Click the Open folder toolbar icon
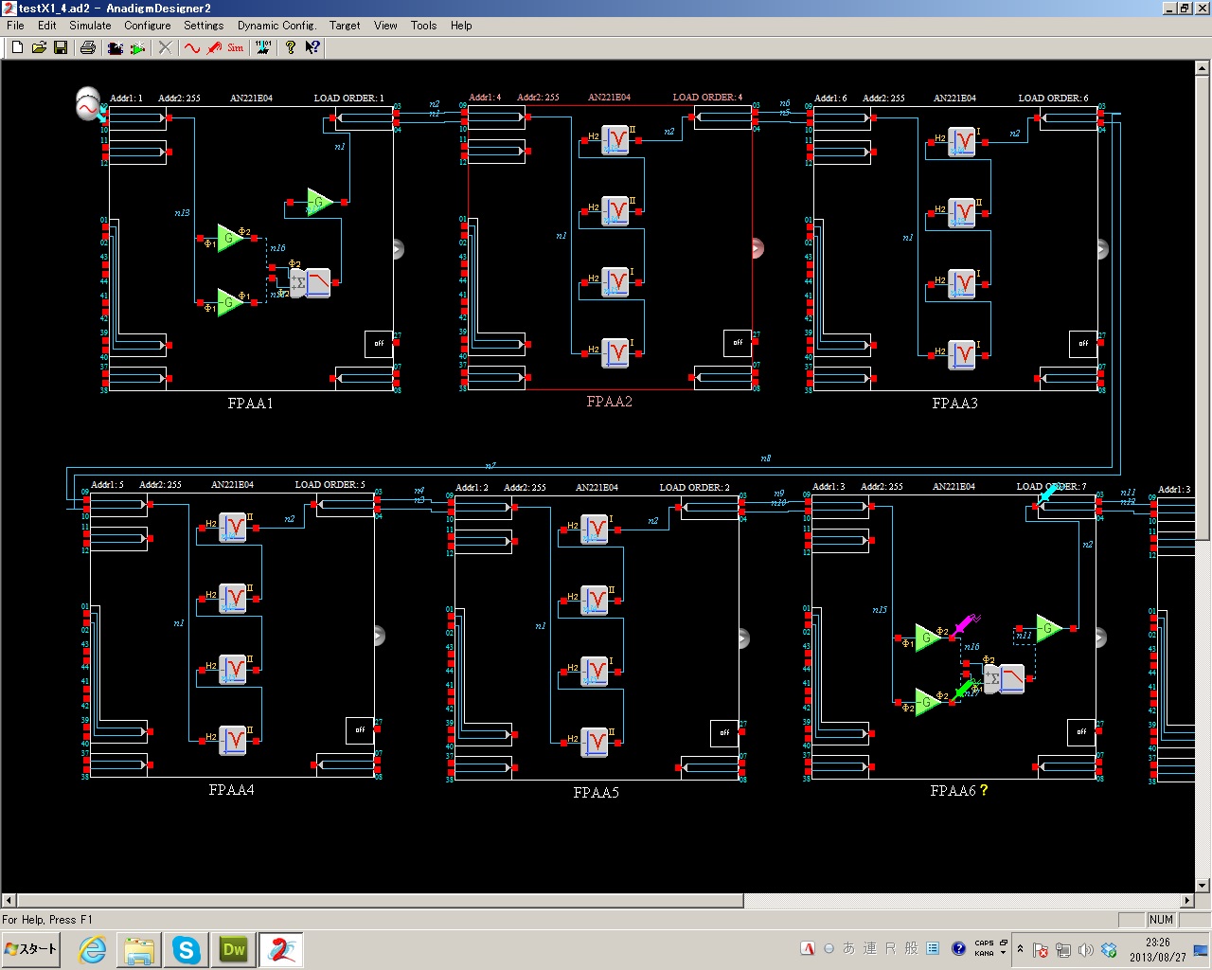This screenshot has height=970, width=1212. tap(39, 47)
